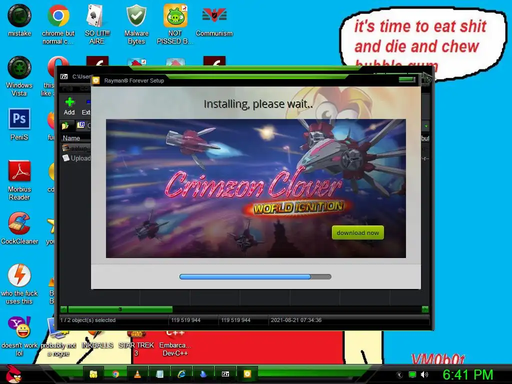Switch to Rayman installer taskbar button
The height and width of the screenshot is (384, 512).
pos(247,374)
